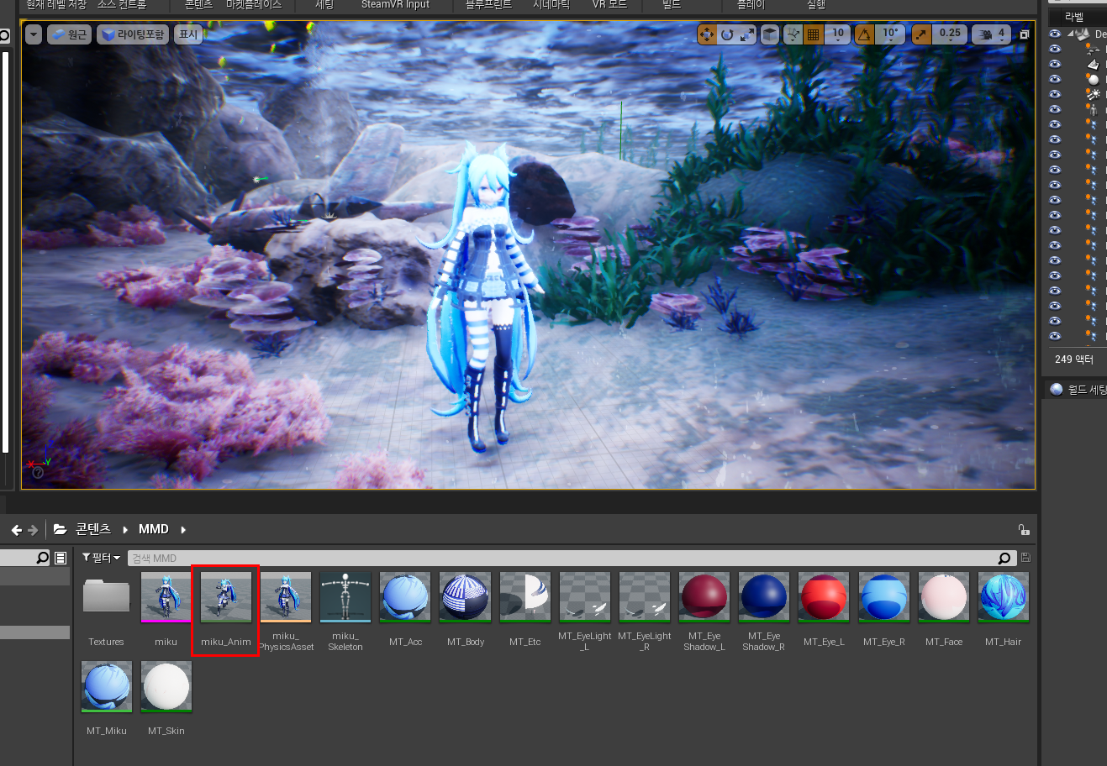Open the Textures folder
The height and width of the screenshot is (766, 1107).
(x=106, y=611)
